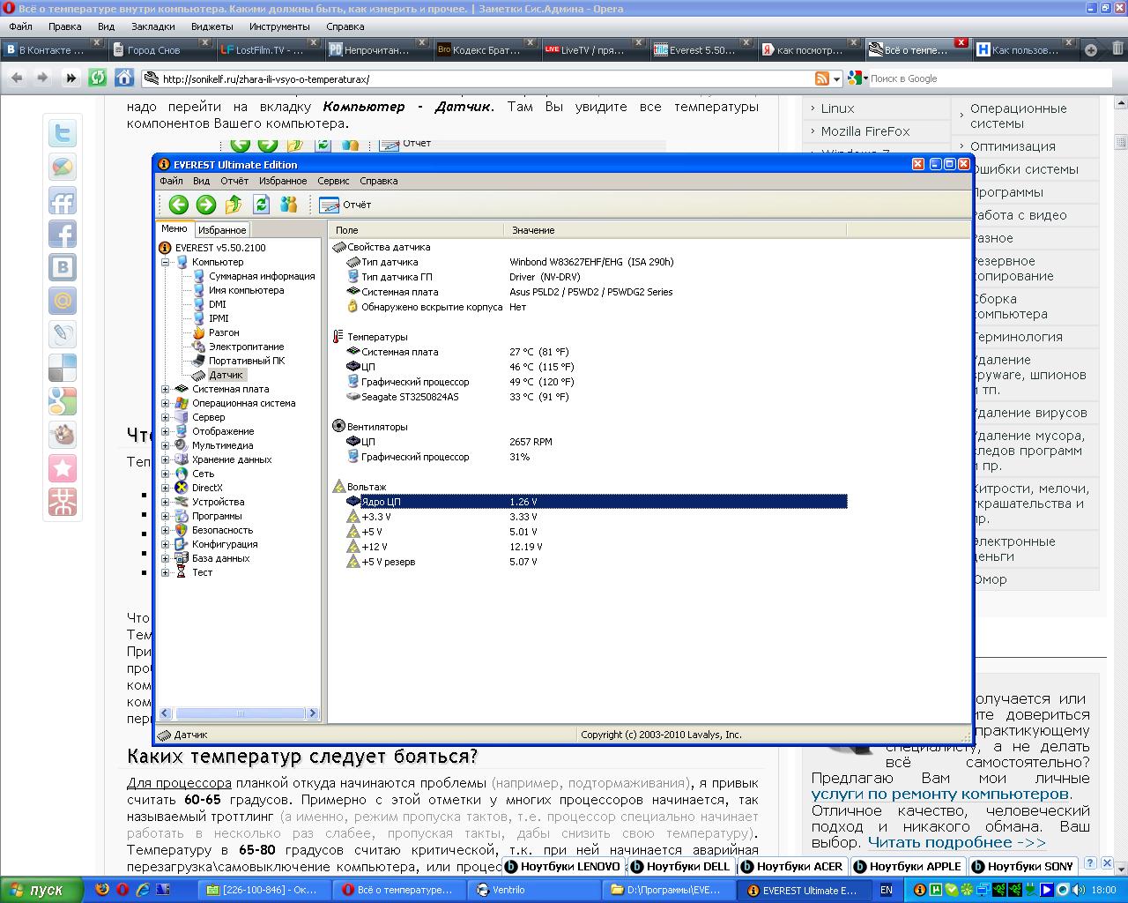Share page via the Google bookmarks sidebar icon
The width and height of the screenshot is (1128, 903).
(63, 401)
